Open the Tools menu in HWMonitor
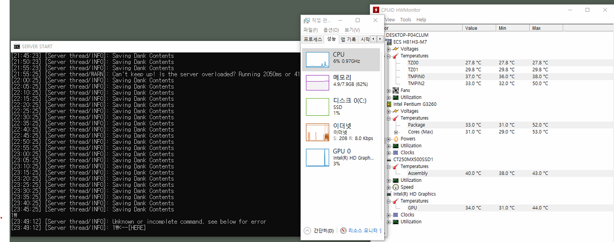Screen dimensions: 614x242 pyautogui.click(x=406, y=20)
